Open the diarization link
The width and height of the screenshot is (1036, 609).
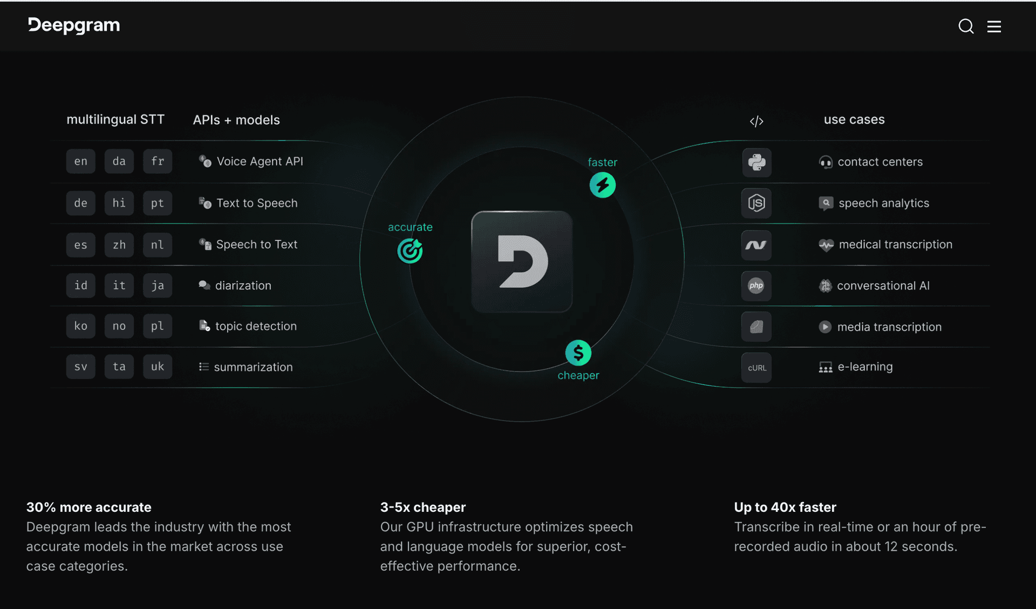[243, 286]
